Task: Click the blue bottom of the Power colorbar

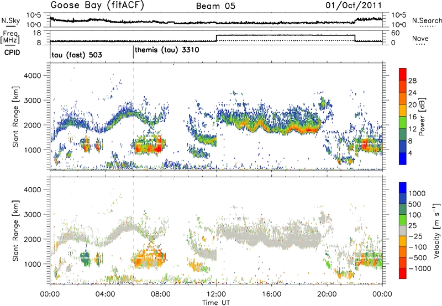Action: 403,159
